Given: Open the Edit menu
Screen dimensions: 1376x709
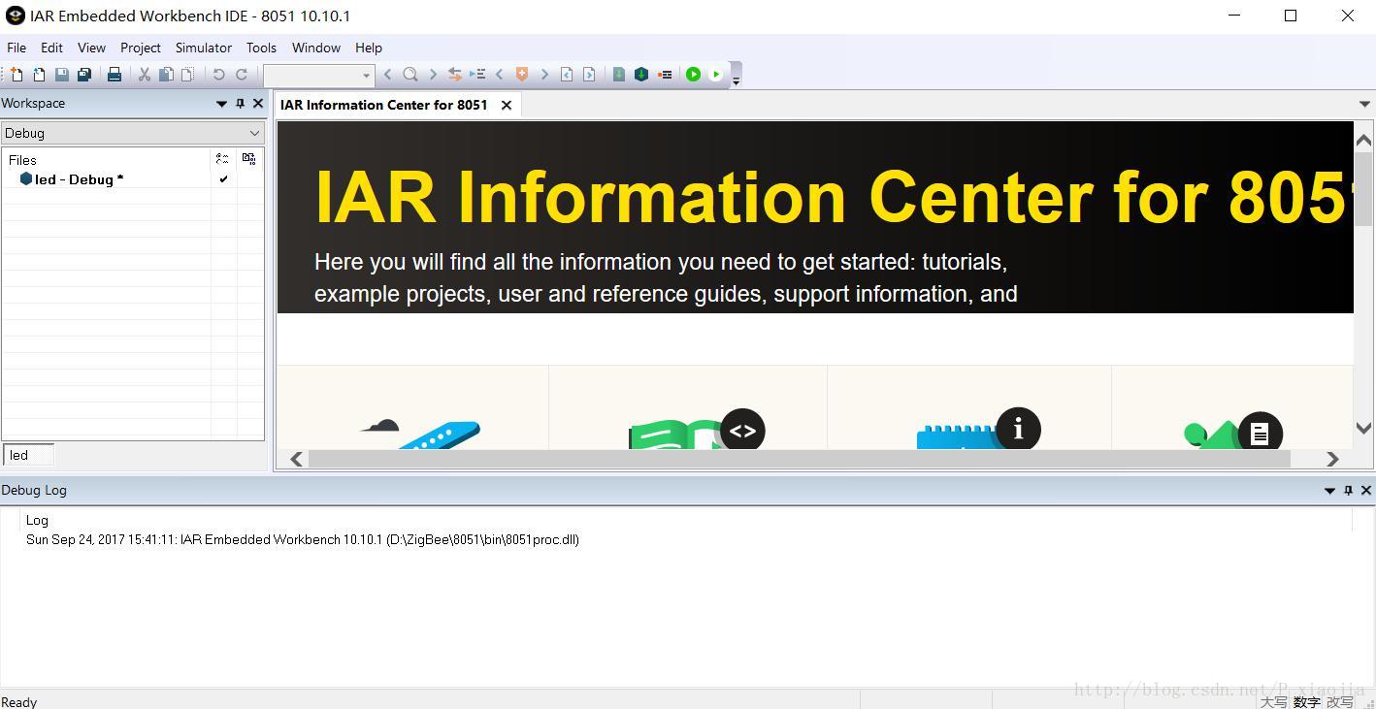Looking at the screenshot, I should click(51, 48).
